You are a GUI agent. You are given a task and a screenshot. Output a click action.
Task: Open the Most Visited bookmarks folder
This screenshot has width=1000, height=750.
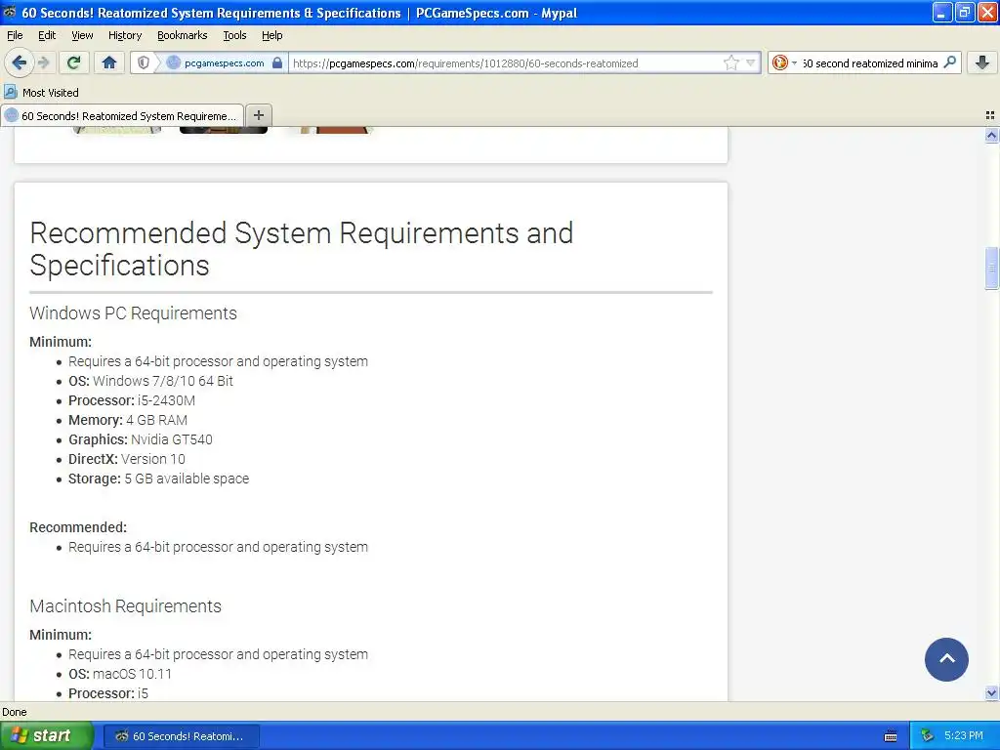click(41, 93)
